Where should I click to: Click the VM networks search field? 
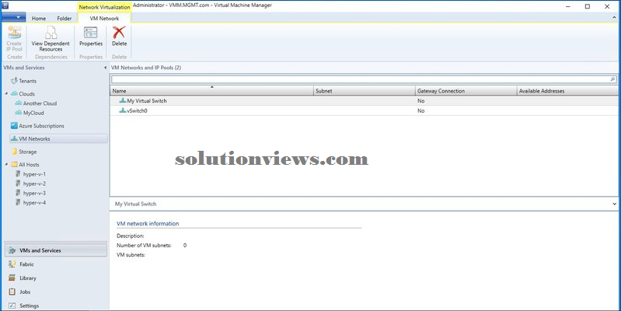360,79
